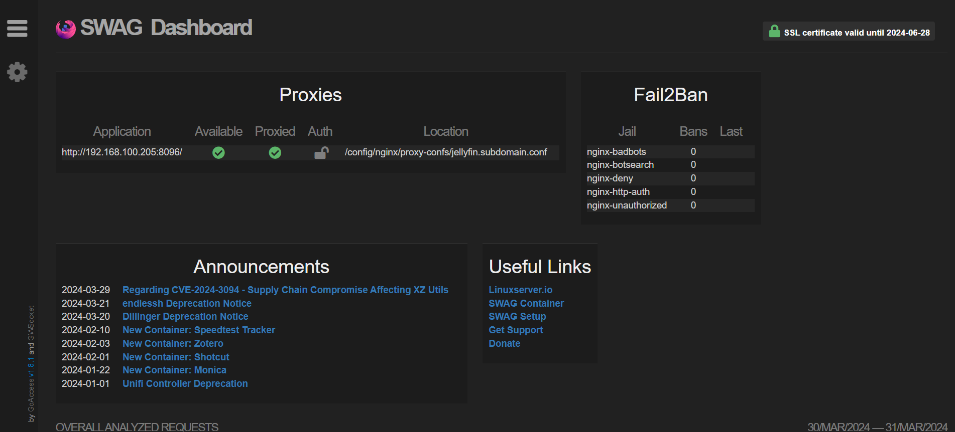955x432 pixels.
Task: Open Unifi Controller Deprecation announcement
Action: pos(185,384)
